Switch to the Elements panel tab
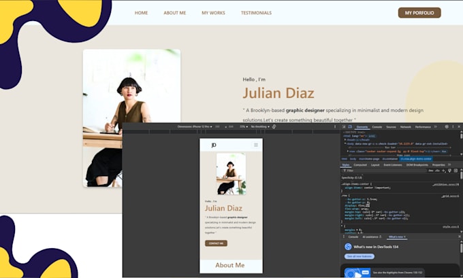 tap(362, 127)
